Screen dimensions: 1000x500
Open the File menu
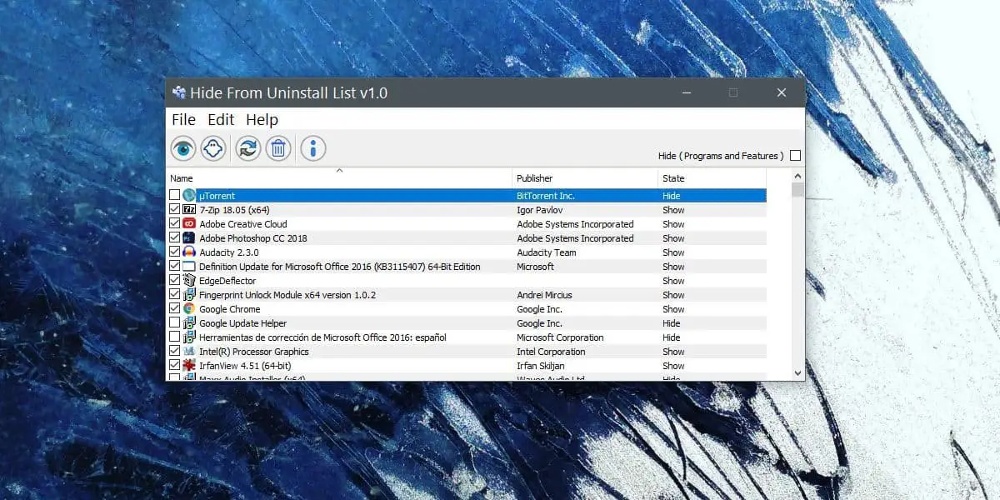[183, 120]
